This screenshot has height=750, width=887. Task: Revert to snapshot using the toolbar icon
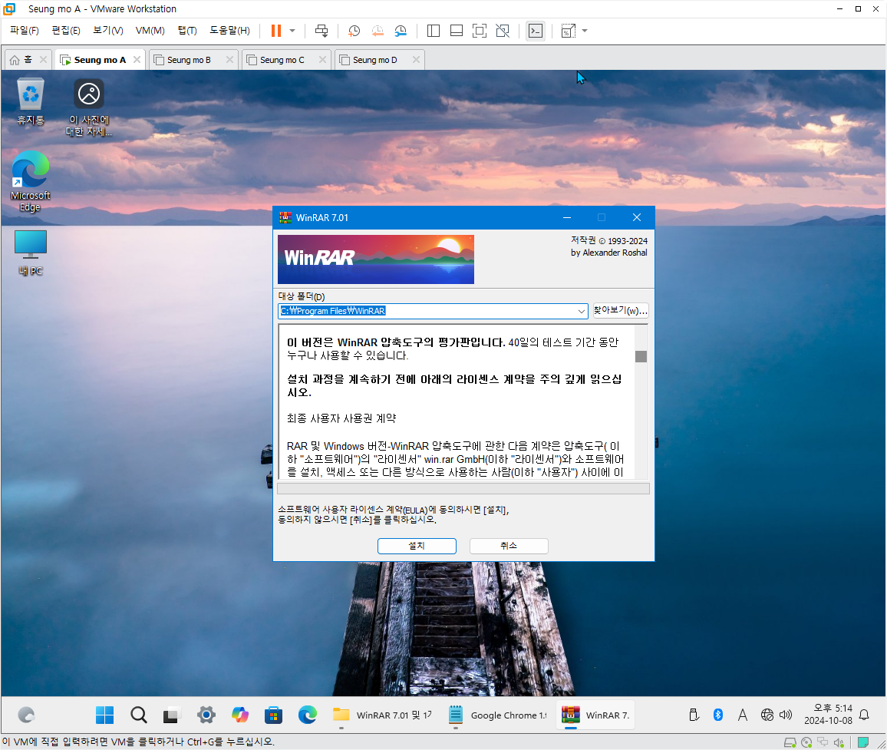378,31
